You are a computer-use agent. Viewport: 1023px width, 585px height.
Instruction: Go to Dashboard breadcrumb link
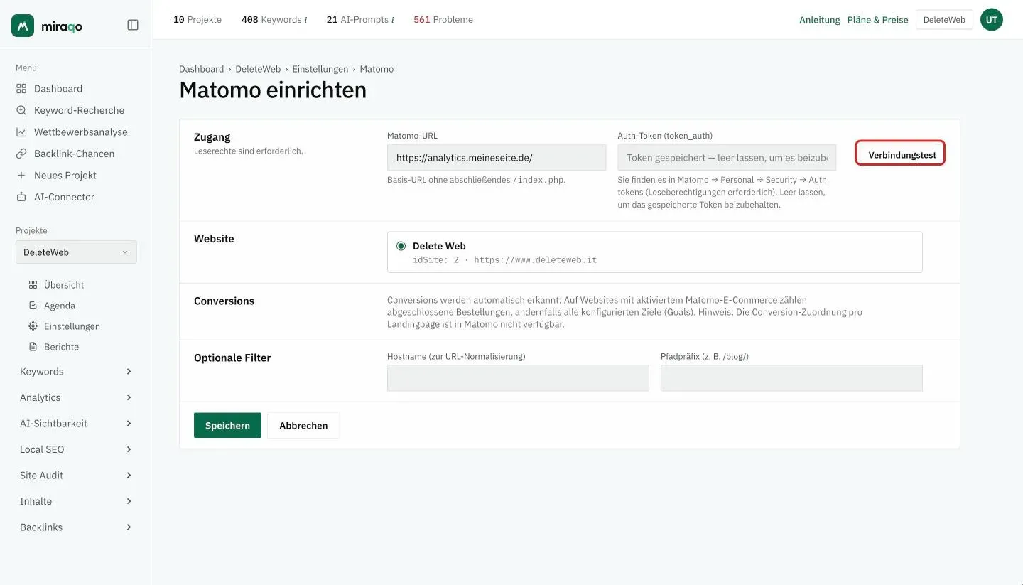pyautogui.click(x=201, y=69)
